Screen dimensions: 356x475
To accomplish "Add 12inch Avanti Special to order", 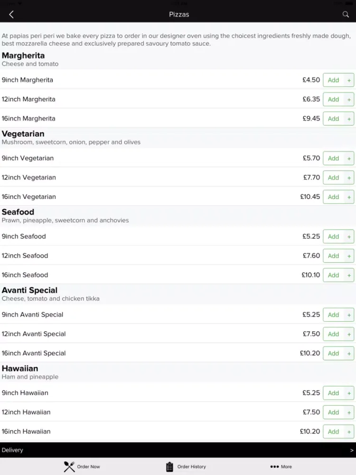I will [x=333, y=334].
